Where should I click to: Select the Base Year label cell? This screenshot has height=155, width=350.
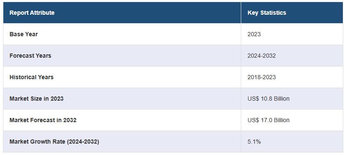(x=122, y=34)
